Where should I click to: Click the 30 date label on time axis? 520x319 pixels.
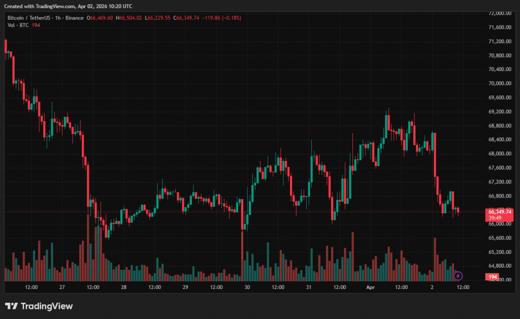click(247, 287)
